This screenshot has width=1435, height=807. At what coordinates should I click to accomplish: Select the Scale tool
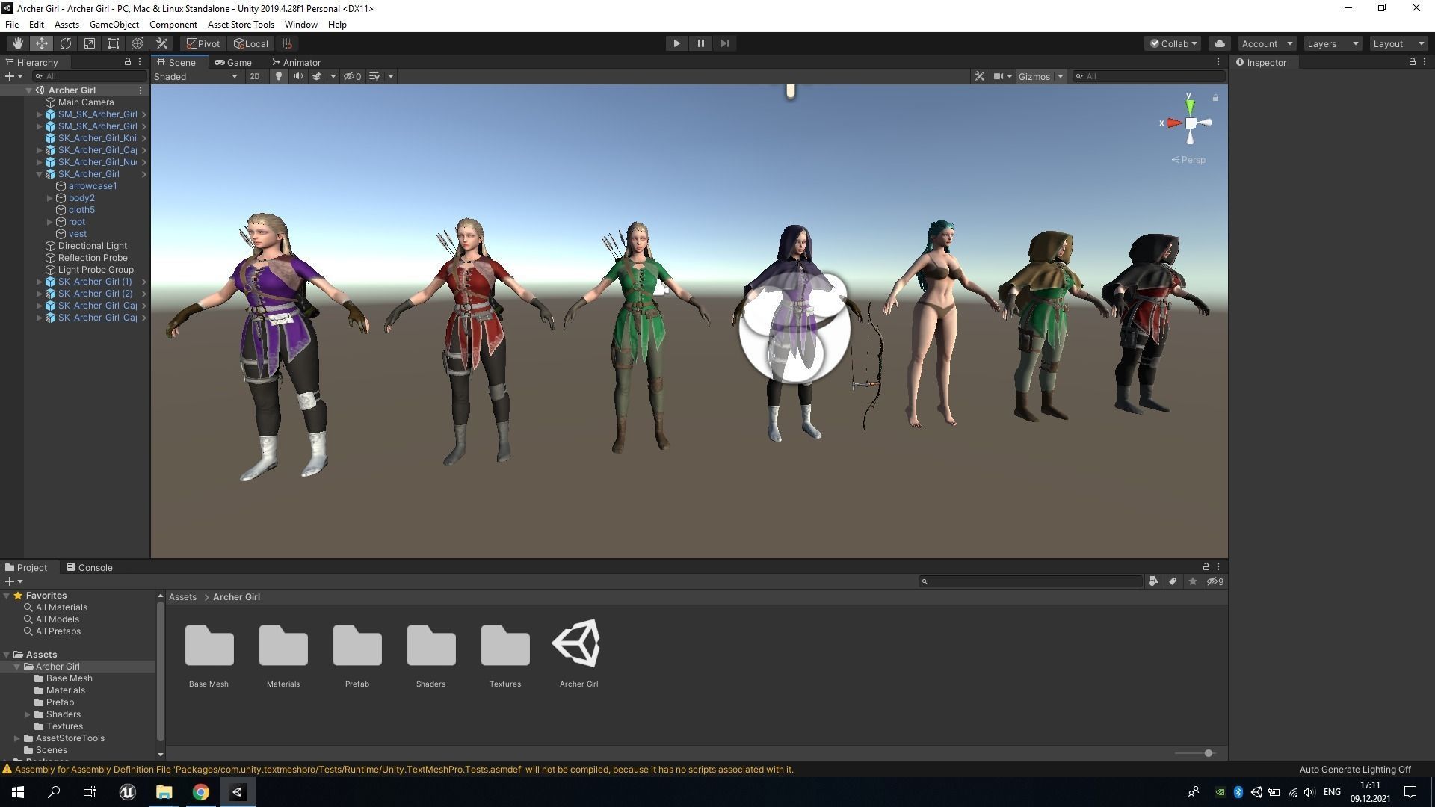point(90,43)
